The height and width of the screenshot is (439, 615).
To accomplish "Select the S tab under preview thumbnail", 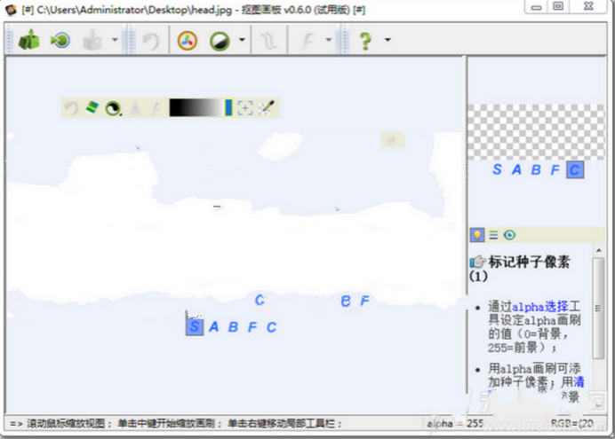I will click(x=497, y=169).
